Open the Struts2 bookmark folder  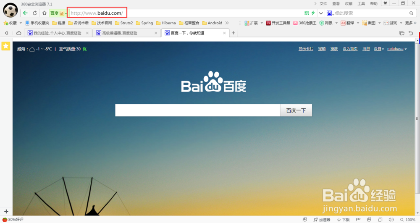tap(124, 23)
